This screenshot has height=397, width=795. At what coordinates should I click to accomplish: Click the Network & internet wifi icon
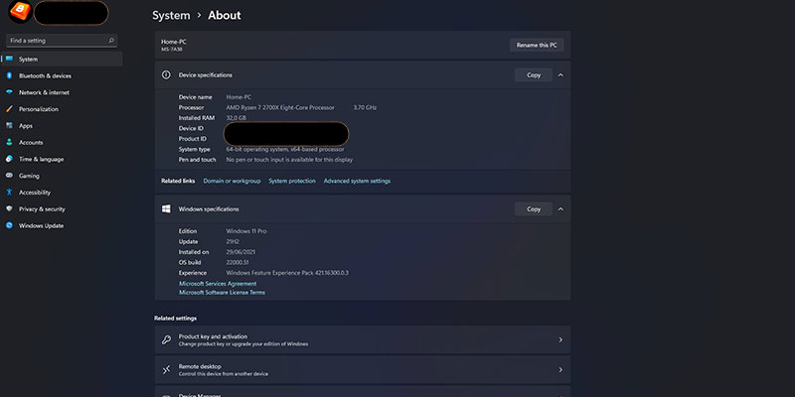[x=9, y=92]
